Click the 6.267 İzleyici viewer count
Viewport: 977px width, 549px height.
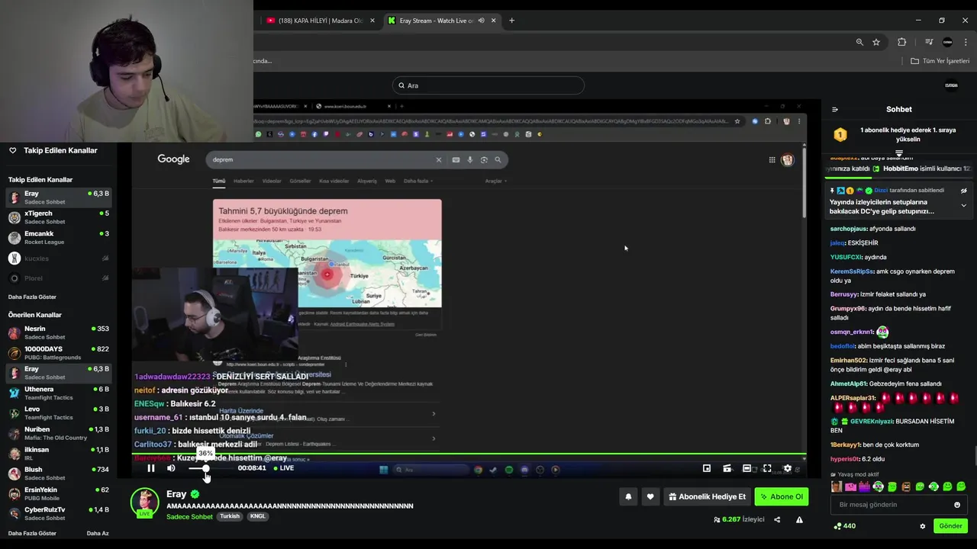click(739, 519)
